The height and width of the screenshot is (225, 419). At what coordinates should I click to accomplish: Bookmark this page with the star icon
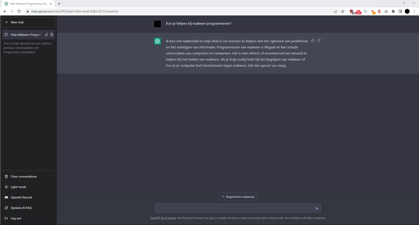click(343, 11)
